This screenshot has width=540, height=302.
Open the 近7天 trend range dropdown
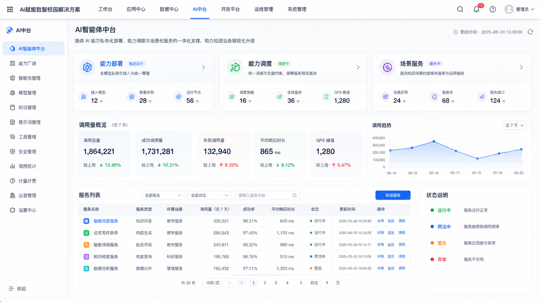[x=515, y=126]
